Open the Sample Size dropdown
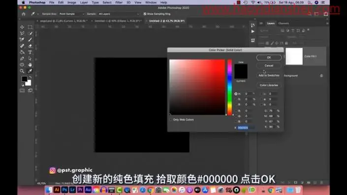 [x=72, y=14]
